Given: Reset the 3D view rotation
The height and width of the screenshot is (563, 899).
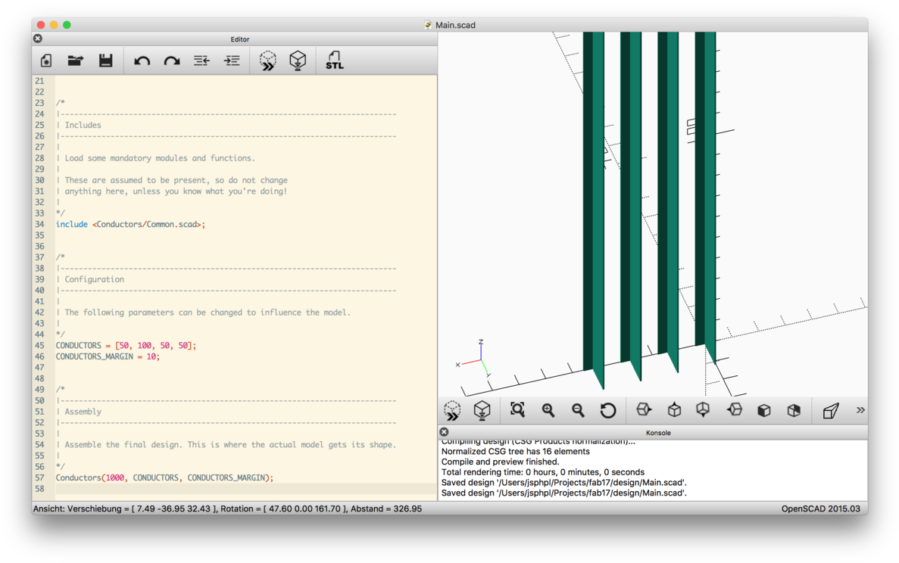Looking at the screenshot, I should [x=607, y=410].
